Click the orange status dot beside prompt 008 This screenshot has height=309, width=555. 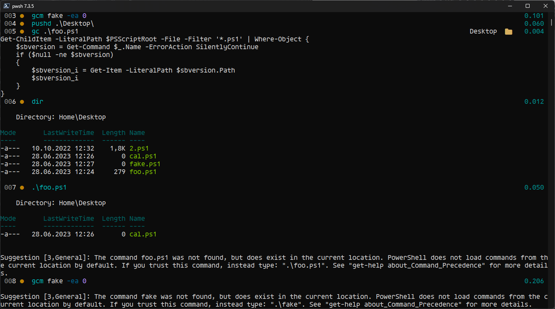(x=22, y=281)
